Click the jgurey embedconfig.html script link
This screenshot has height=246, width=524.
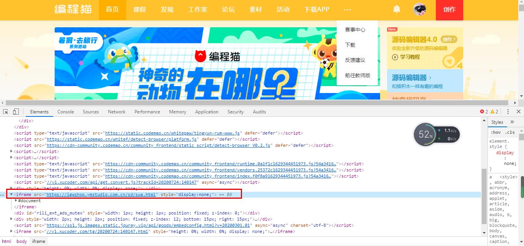tap(149, 225)
